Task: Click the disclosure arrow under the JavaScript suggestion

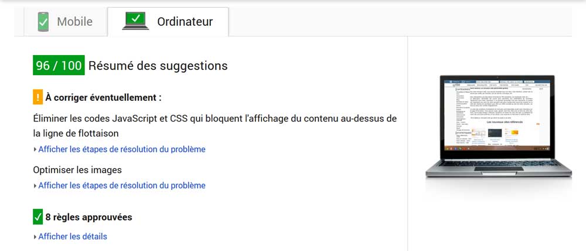Action: point(35,150)
